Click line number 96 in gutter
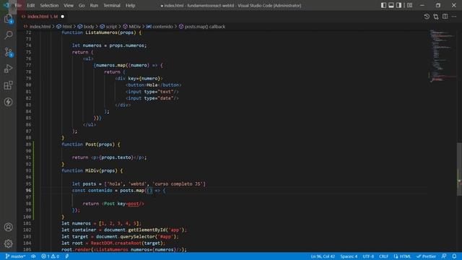462x260 pixels. (x=28, y=191)
